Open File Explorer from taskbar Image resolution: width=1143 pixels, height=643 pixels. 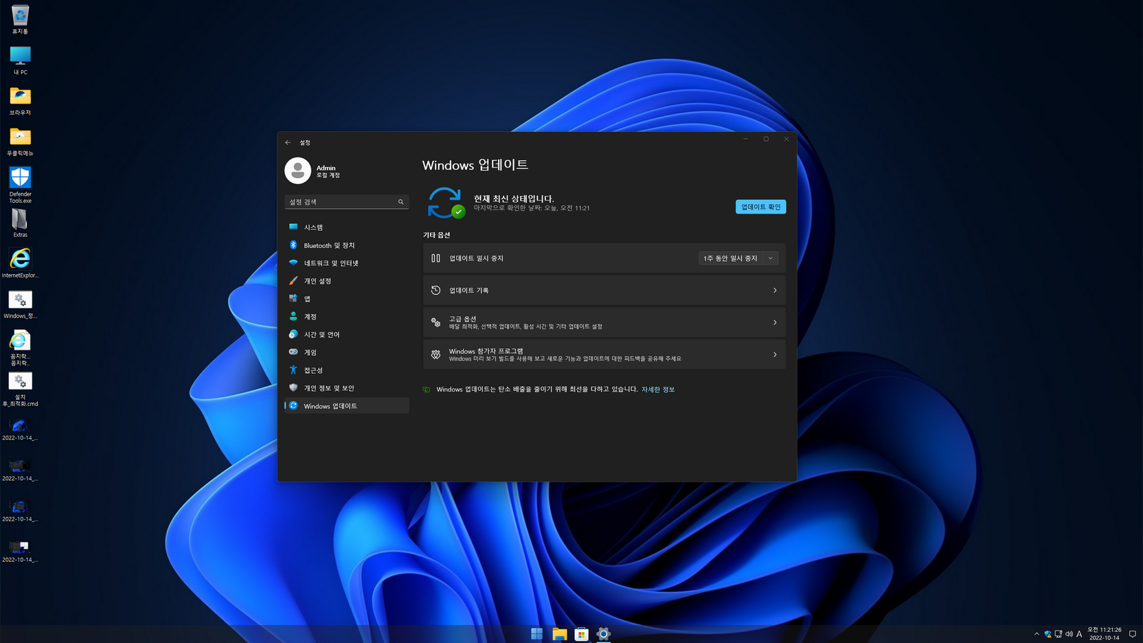coord(559,634)
